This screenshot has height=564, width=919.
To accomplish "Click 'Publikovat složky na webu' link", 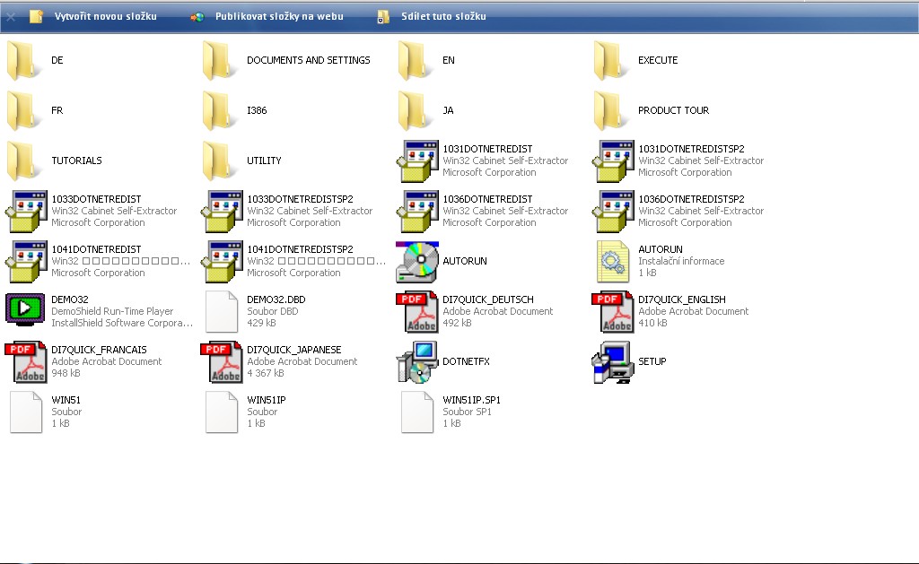I will pyautogui.click(x=279, y=16).
